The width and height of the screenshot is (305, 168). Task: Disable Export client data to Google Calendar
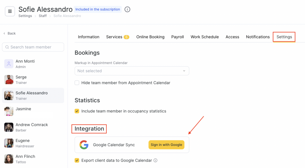(77, 161)
